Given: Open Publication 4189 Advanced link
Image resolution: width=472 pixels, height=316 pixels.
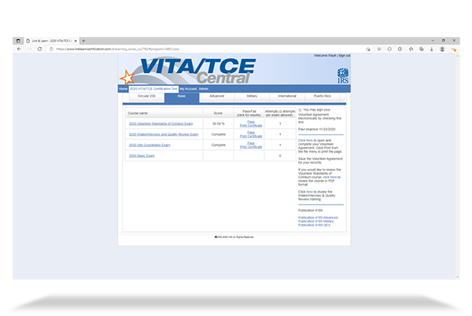Looking at the screenshot, I should click(x=318, y=218).
